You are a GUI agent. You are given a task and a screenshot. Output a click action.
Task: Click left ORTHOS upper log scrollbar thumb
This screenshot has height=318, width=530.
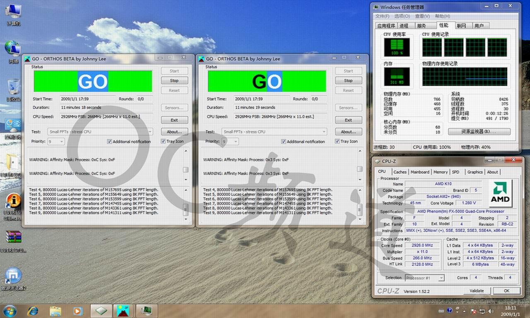[x=186, y=170]
